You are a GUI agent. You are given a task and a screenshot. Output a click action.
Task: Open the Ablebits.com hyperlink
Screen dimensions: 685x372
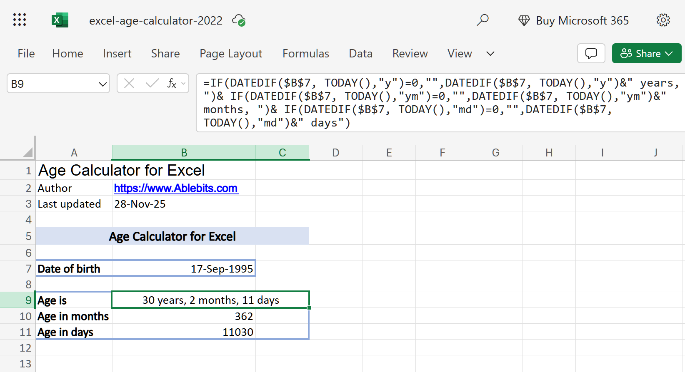tap(176, 188)
